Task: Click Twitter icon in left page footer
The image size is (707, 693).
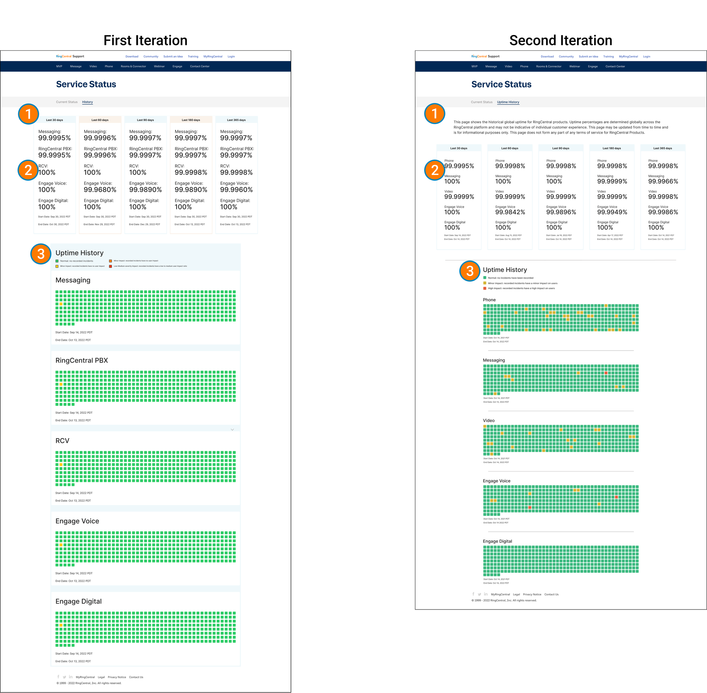Action: (x=64, y=677)
